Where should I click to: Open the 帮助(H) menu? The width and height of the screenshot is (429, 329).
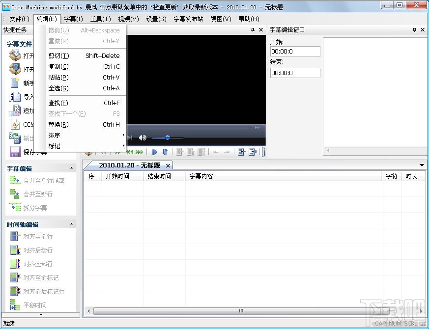tap(249, 19)
